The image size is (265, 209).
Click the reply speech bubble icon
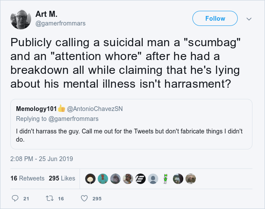(x=15, y=198)
